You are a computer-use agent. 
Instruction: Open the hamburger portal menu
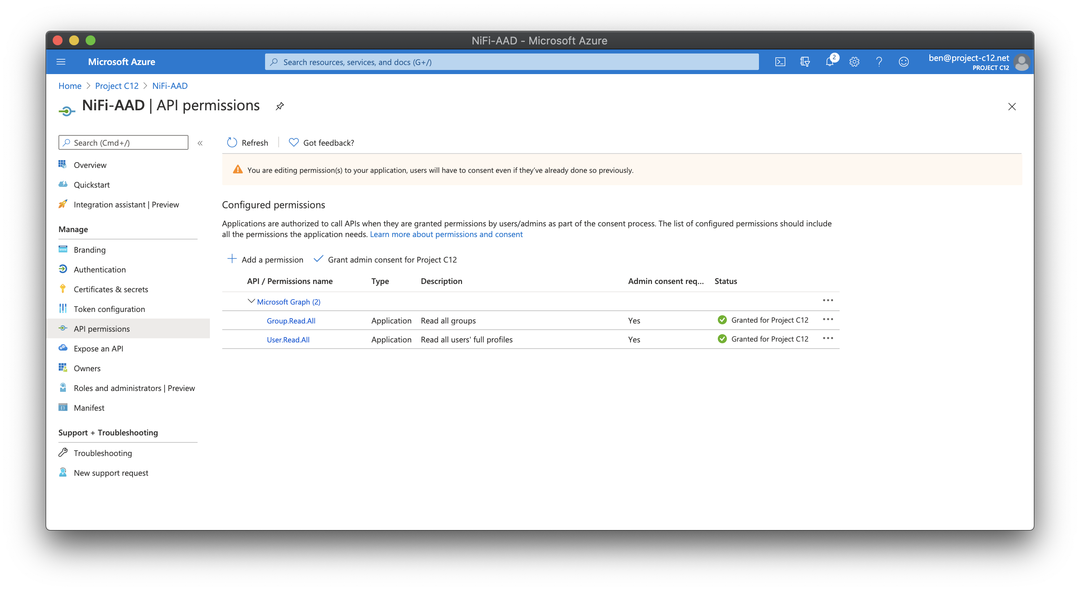(61, 62)
